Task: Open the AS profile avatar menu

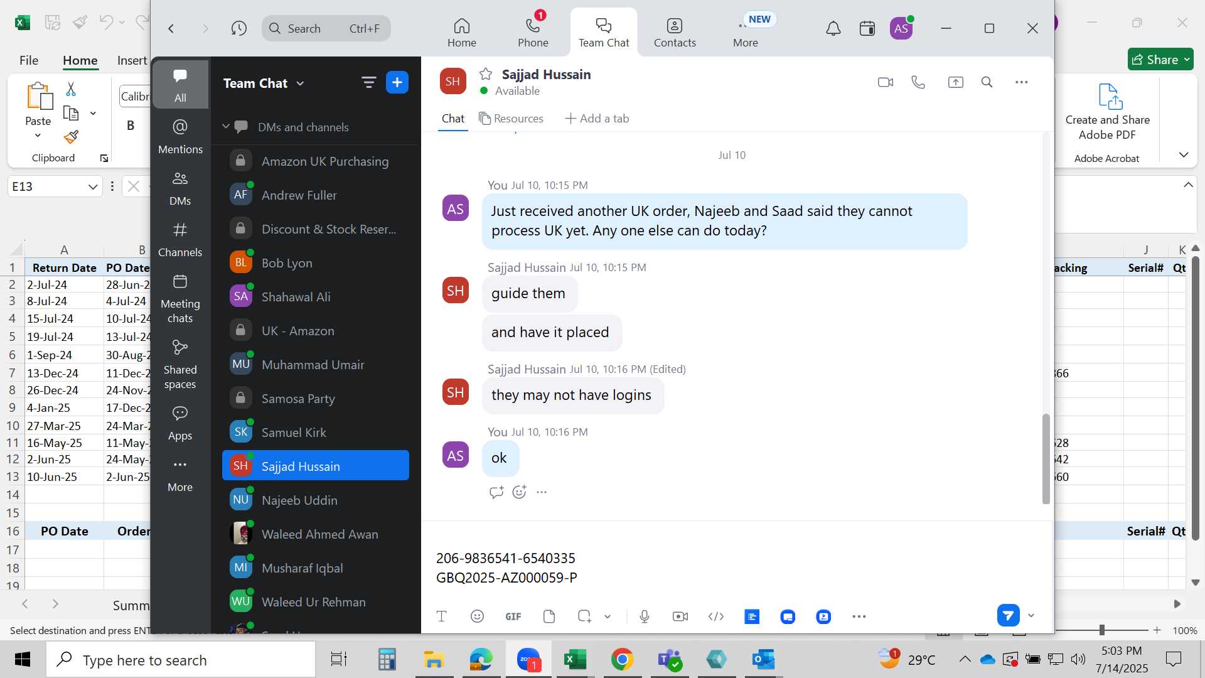Action: (901, 28)
